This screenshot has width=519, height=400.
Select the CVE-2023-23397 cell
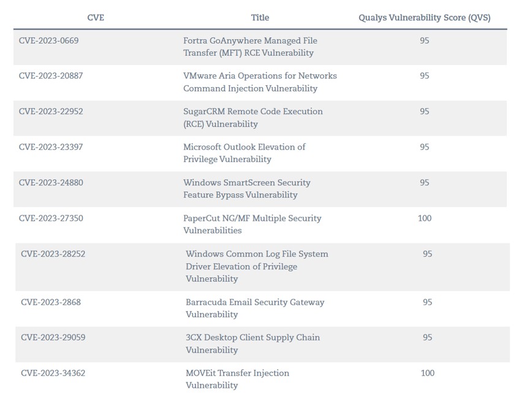51,147
